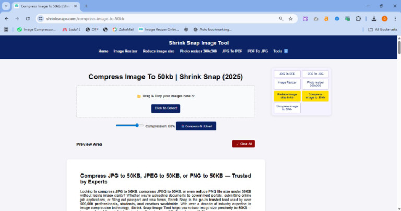Click the Click to Select button
This screenshot has width=401, height=211.
click(x=166, y=108)
